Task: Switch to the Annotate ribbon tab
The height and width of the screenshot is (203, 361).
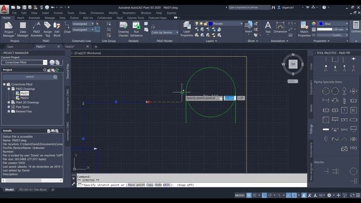Action: coord(34,17)
